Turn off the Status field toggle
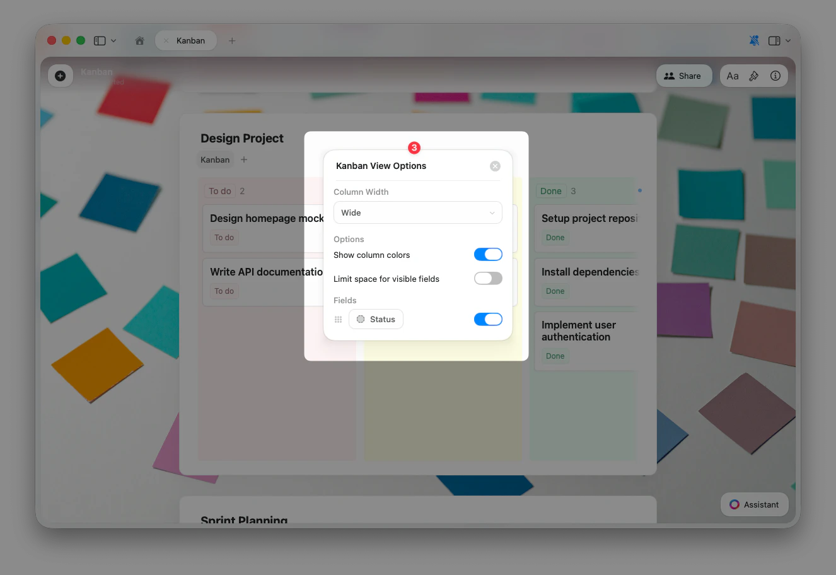Image resolution: width=836 pixels, height=575 pixels. pyautogui.click(x=488, y=319)
